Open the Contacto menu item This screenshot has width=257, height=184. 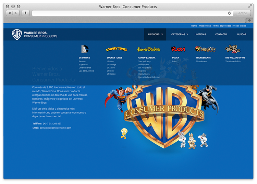pos(221,34)
